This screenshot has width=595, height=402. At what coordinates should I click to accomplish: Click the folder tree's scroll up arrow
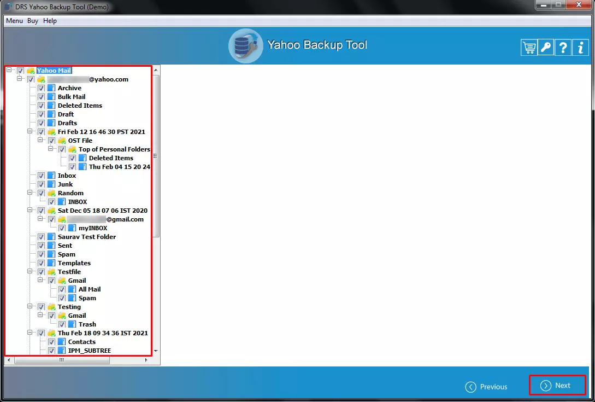pos(156,71)
